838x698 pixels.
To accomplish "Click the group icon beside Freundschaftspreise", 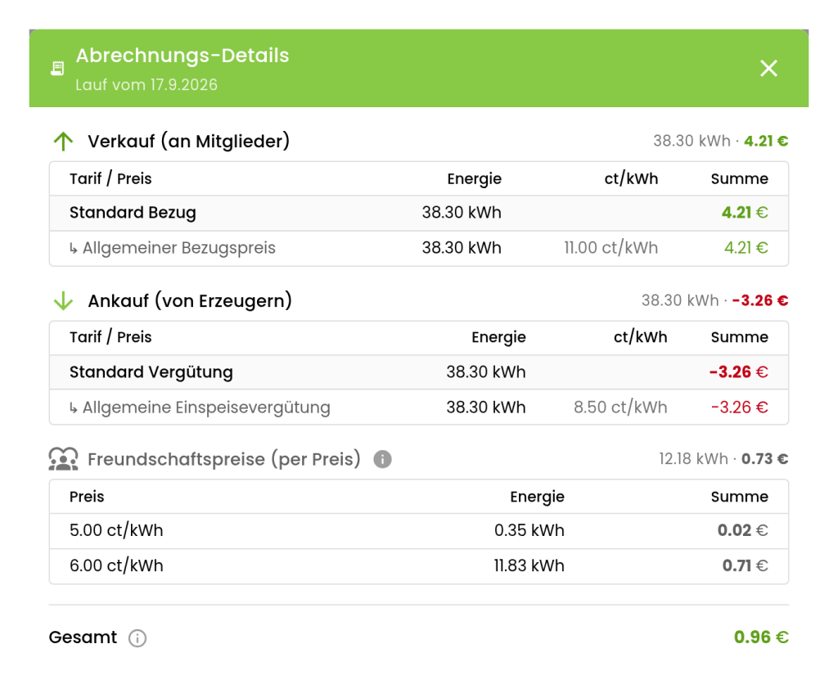I will coord(63,459).
